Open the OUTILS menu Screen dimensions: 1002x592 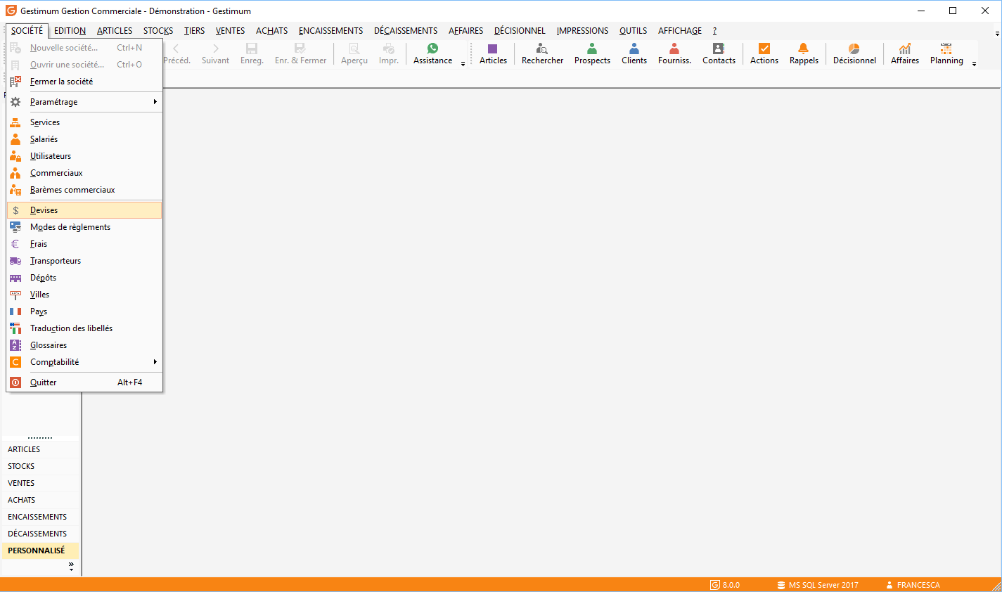point(633,31)
